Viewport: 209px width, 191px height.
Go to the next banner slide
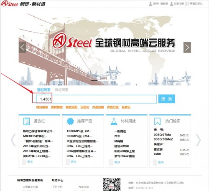pos(187,48)
